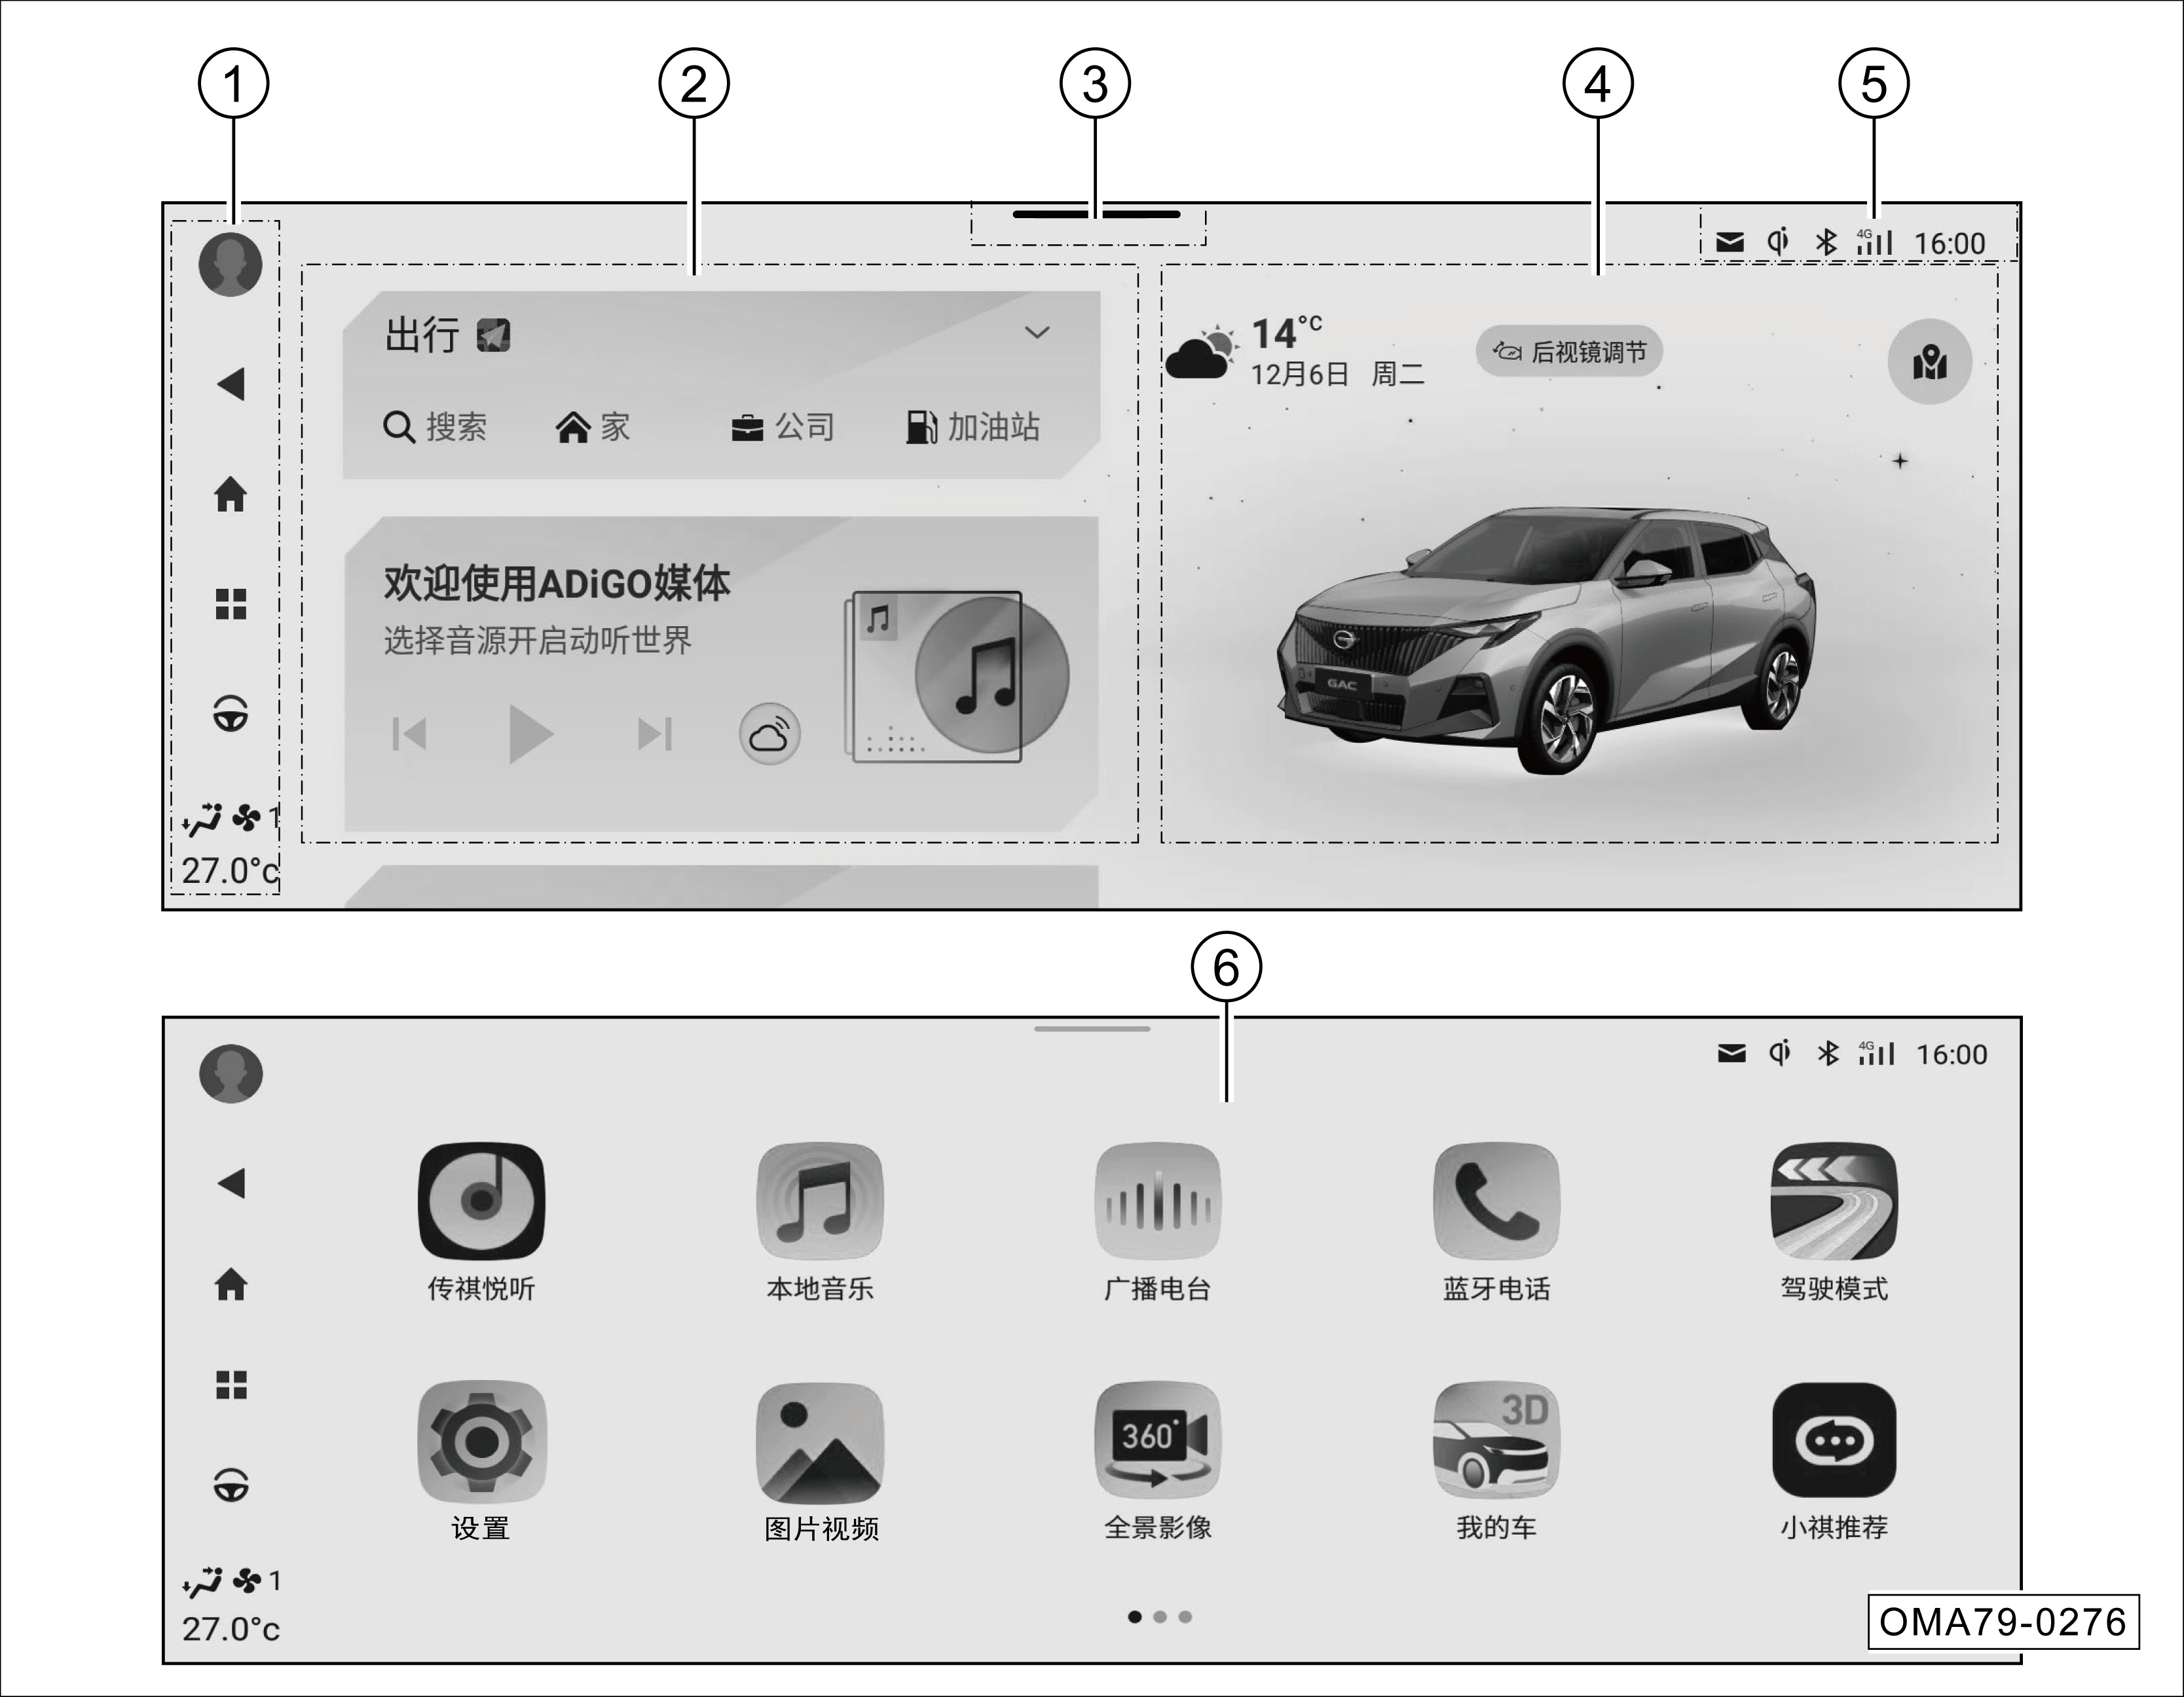
Task: Navigate to 公司 company shortcut
Action: pyautogui.click(x=783, y=427)
